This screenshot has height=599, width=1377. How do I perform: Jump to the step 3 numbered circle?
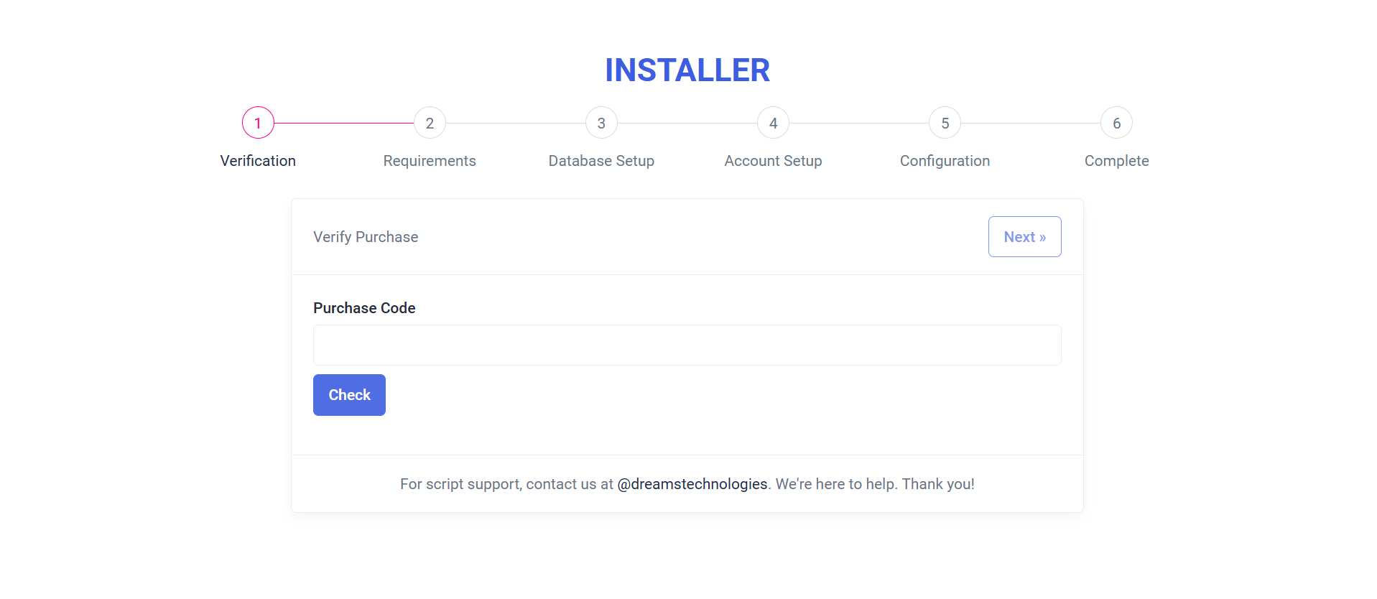click(x=601, y=123)
